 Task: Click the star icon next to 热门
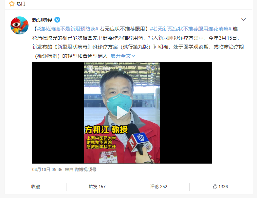(12, 4)
